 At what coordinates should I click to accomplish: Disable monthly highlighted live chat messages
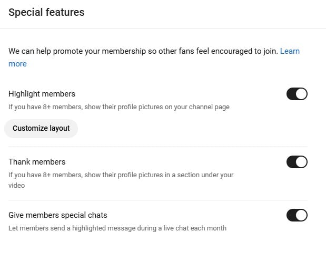click(297, 215)
